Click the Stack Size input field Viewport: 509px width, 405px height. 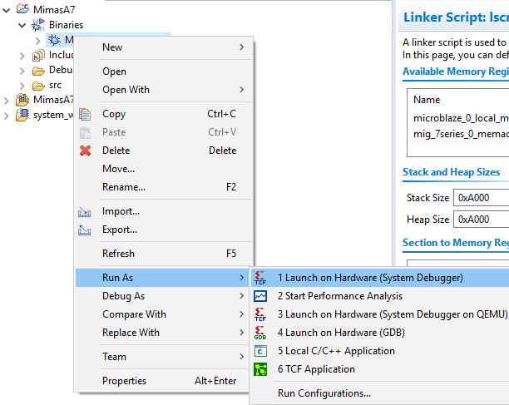(x=481, y=198)
